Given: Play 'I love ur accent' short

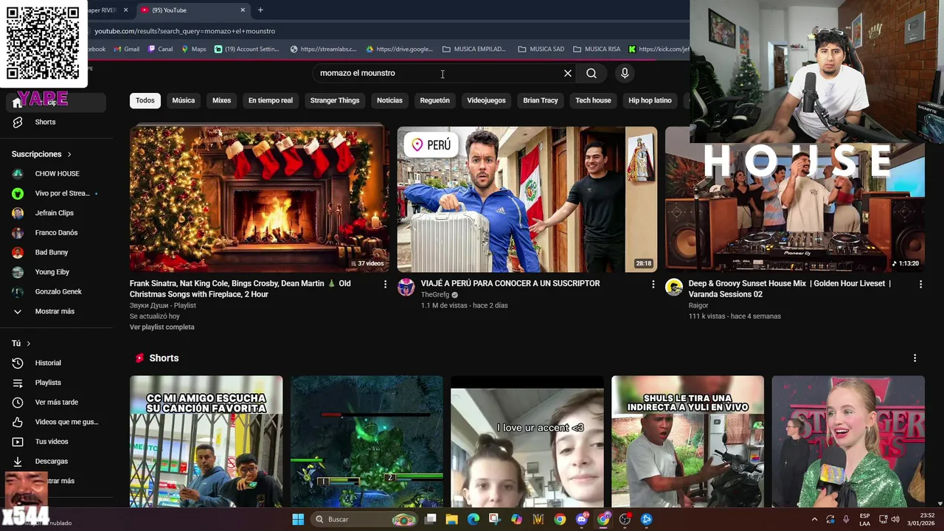Looking at the screenshot, I should pos(527,441).
